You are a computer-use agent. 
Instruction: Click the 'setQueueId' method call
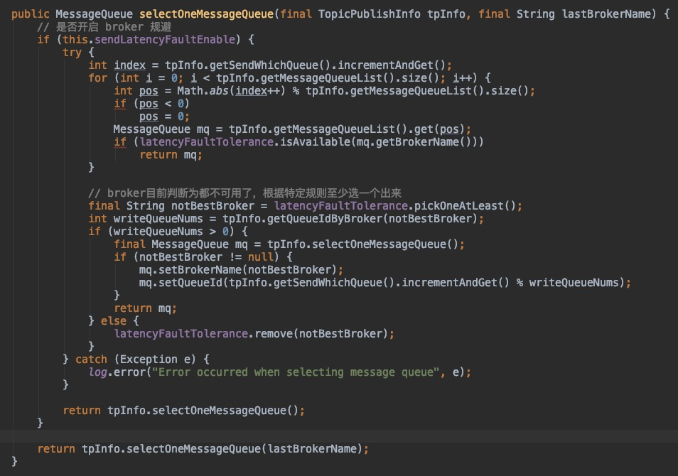[190, 283]
